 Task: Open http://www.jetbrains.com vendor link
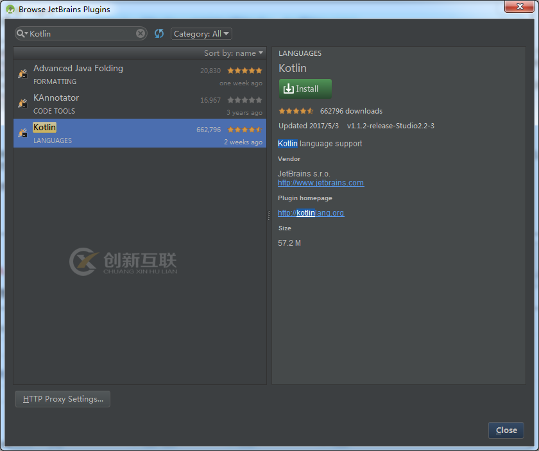pyautogui.click(x=321, y=183)
